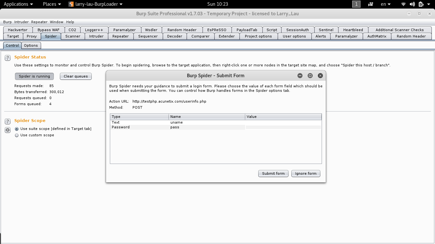Screen dimensions: 435x244
Task: Open the Script tab
Action: 272,30
